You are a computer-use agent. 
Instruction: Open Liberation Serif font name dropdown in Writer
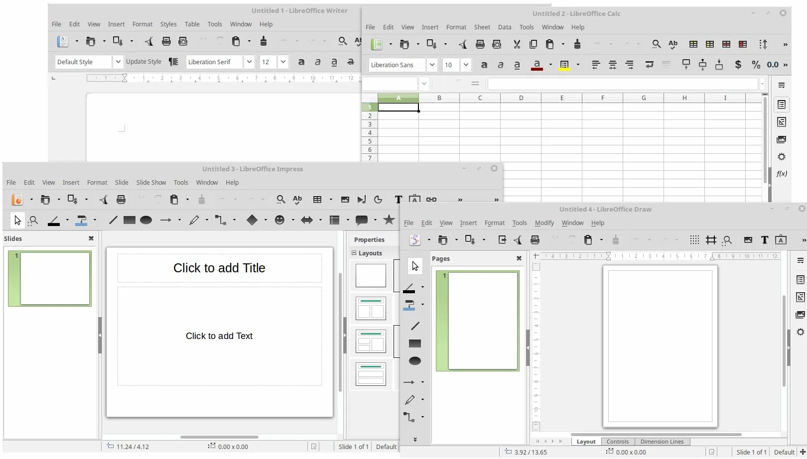click(250, 62)
